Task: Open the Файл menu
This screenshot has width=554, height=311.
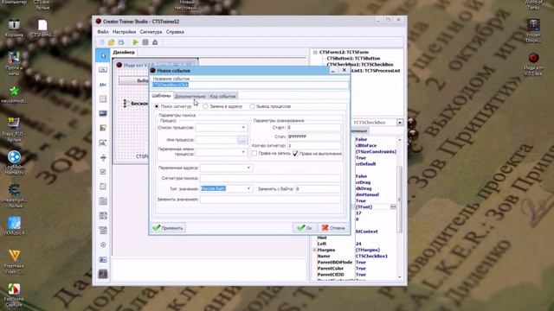Action: [x=103, y=32]
